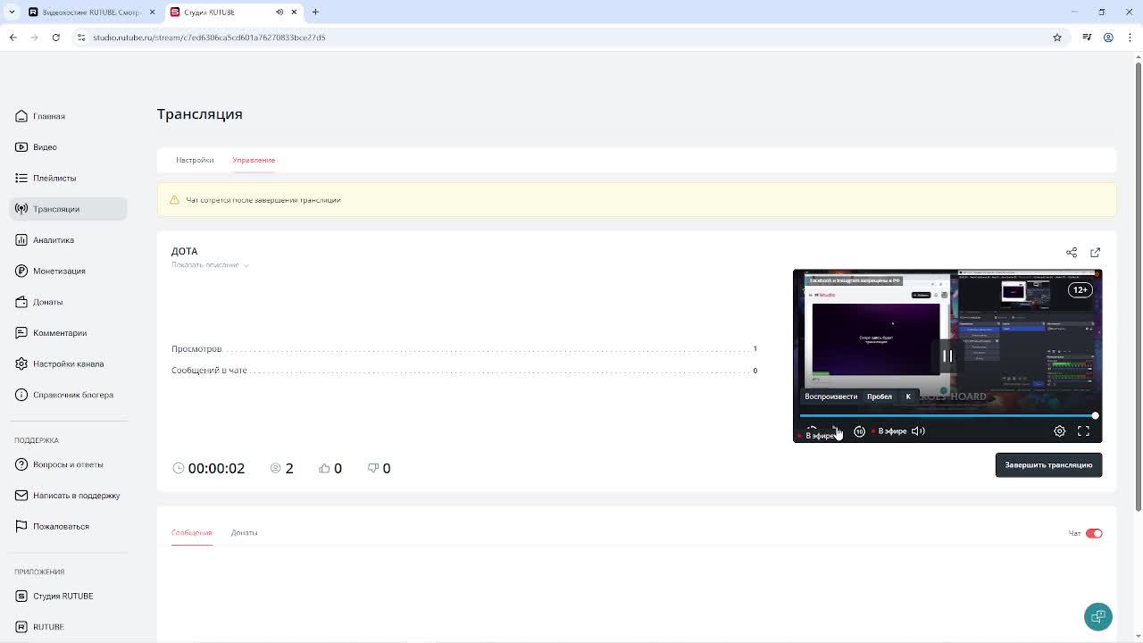
Task: Open the stream in a new window
Action: coord(1096,252)
